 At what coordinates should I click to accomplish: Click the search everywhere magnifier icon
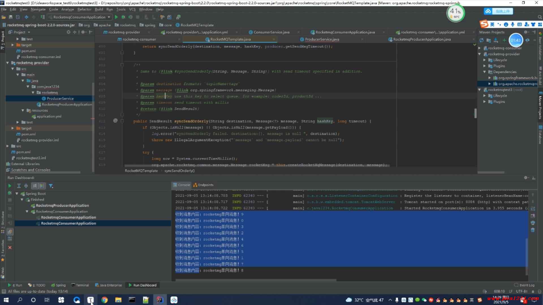pyautogui.click(x=540, y=17)
